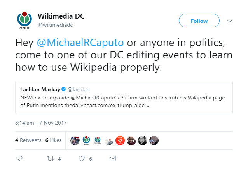
Task: Click the first liker avatar with flag
Action: [x=75, y=140]
